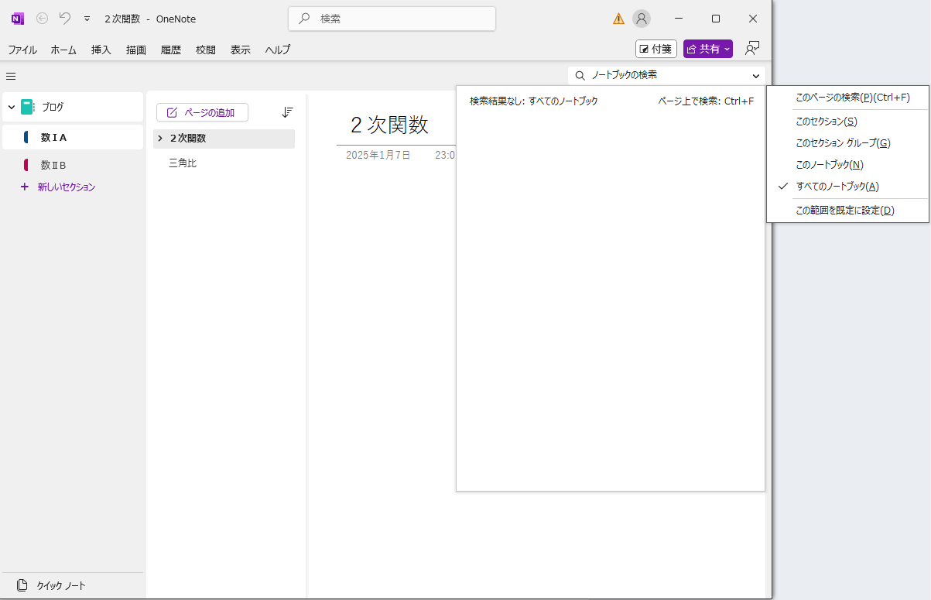Screen dimensions: 931x600
Task: Click the 共有 share button
Action: point(707,49)
